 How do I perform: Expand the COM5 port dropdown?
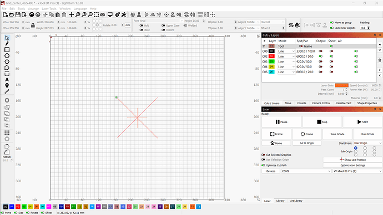(306, 171)
